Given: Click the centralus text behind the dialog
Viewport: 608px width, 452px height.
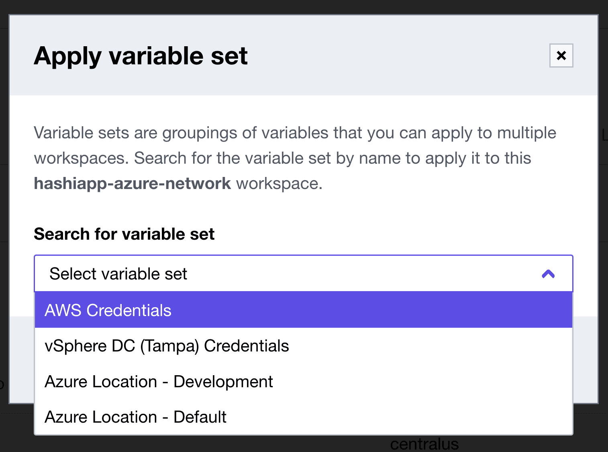Looking at the screenshot, I should click(x=424, y=444).
